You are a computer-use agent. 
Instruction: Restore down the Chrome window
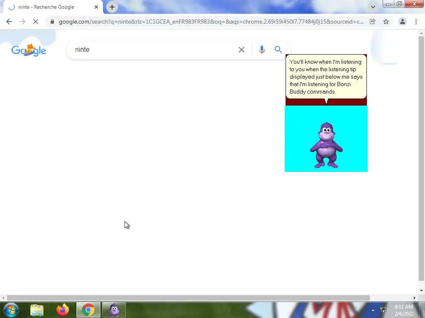(399, 4)
